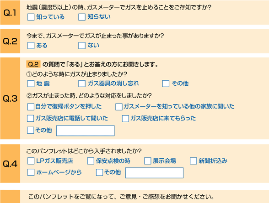This screenshot has width=269, height=203.
Task: Select the その他 checkbox beside ガス器具の消し忘れ
Action: 166,83
